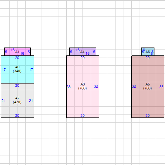This screenshot has width=165, height=165.
Task: Click the top '20' width label of A0
Action: [17, 58]
